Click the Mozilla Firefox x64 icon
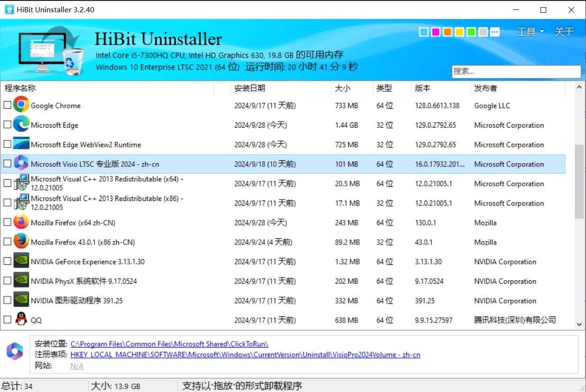Viewport: 586px width, 392px height. pos(21,222)
